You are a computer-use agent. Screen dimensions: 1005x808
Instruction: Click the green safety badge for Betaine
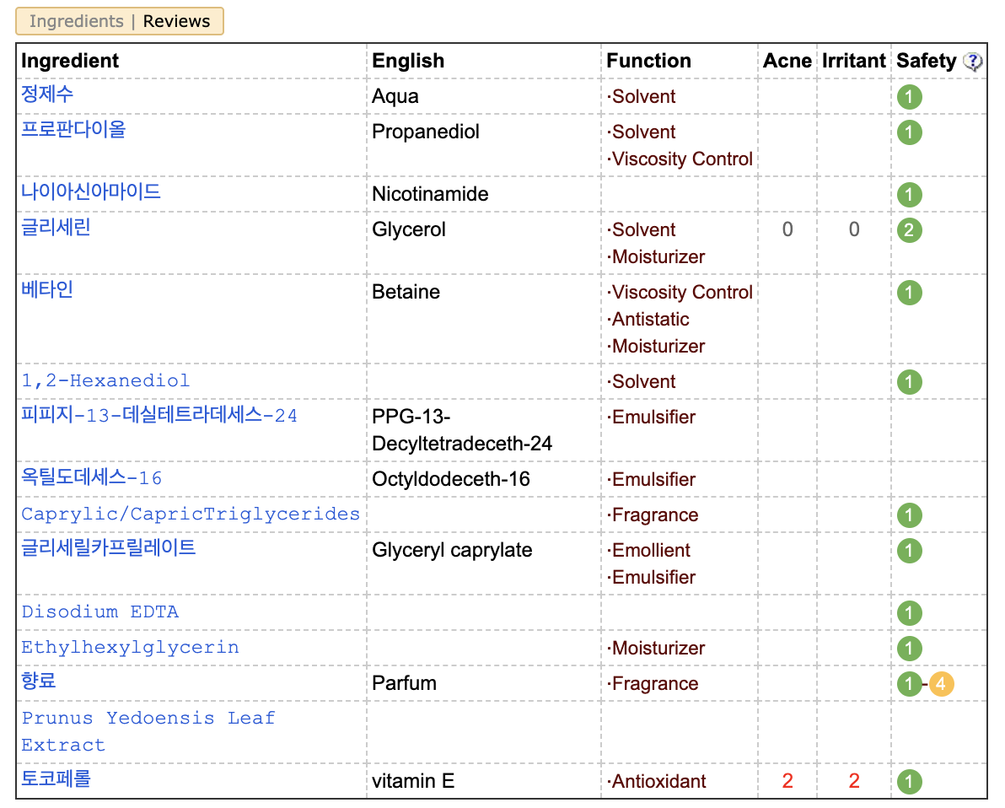(909, 293)
